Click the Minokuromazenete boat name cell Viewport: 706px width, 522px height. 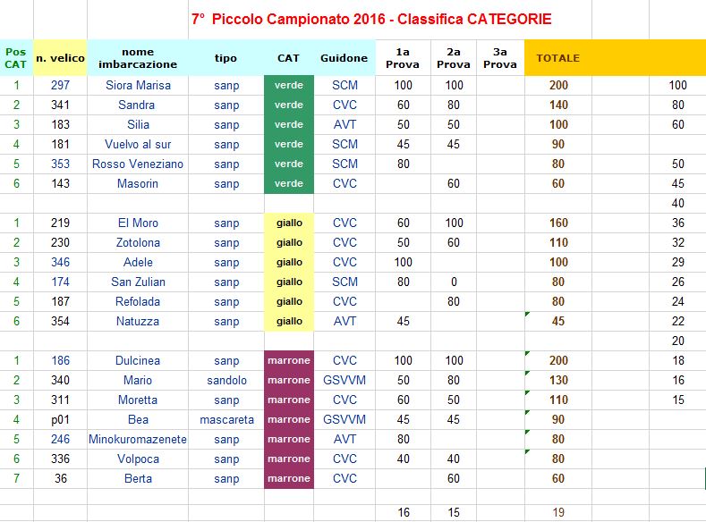(x=138, y=439)
